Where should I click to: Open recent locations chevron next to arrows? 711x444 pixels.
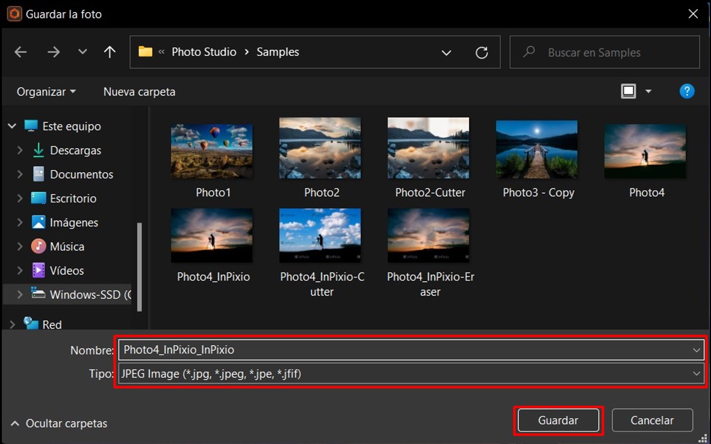82,52
